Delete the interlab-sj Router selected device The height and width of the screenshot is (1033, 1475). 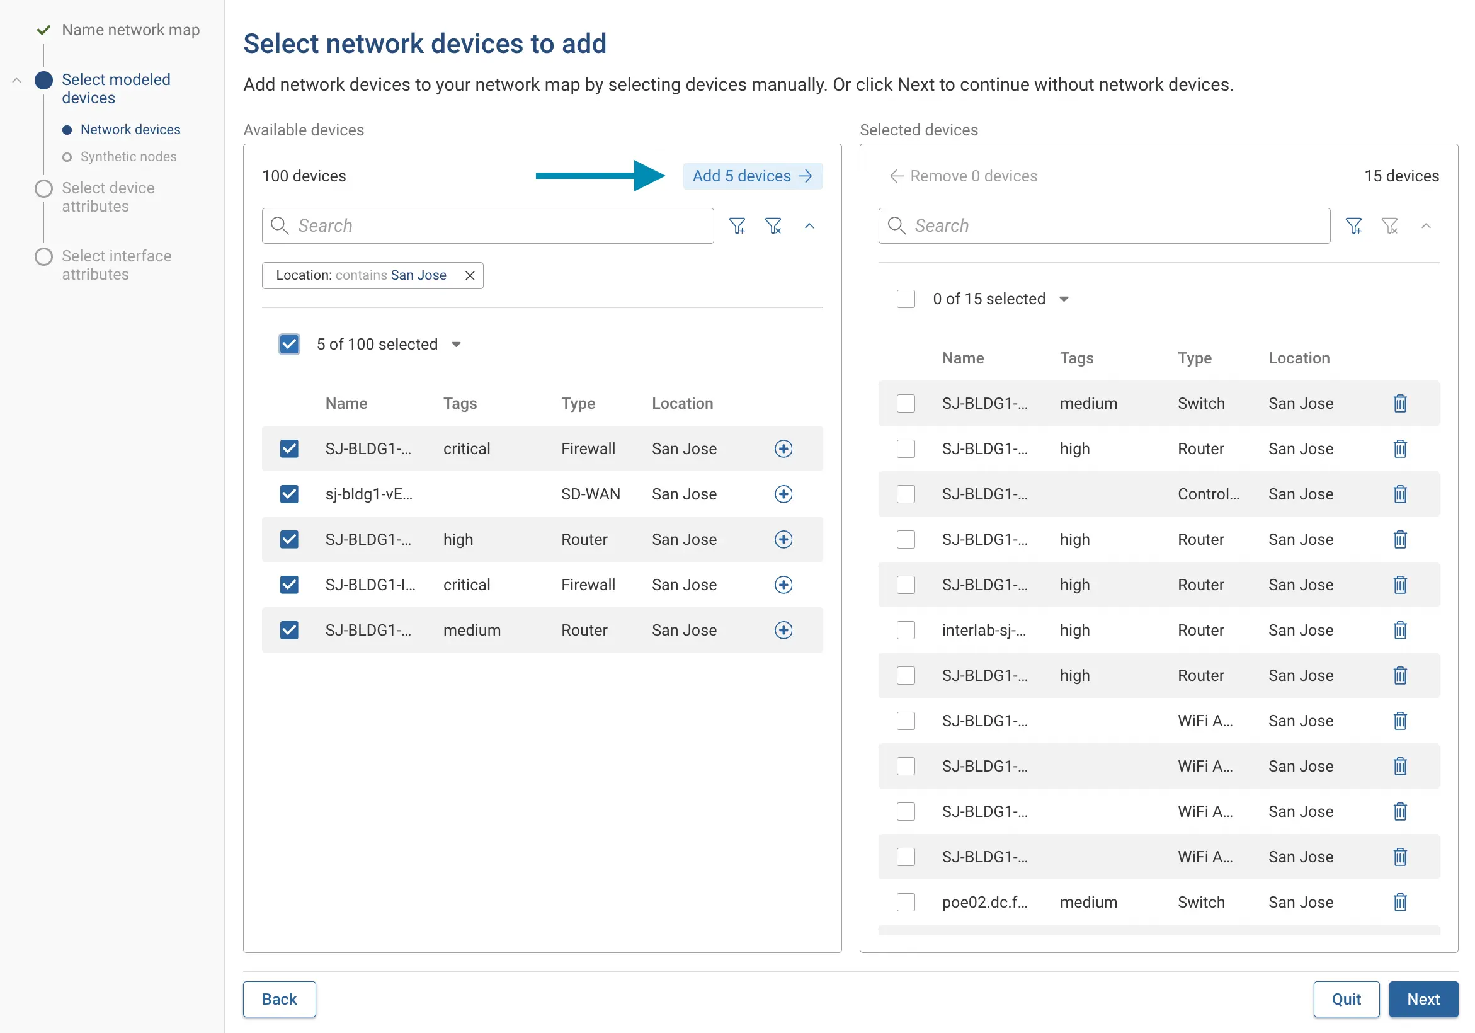click(x=1400, y=631)
